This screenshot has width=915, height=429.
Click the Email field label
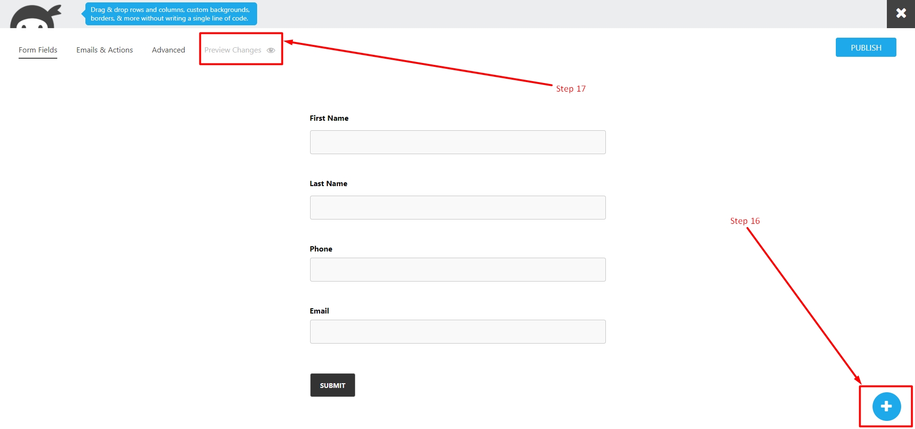pos(320,311)
